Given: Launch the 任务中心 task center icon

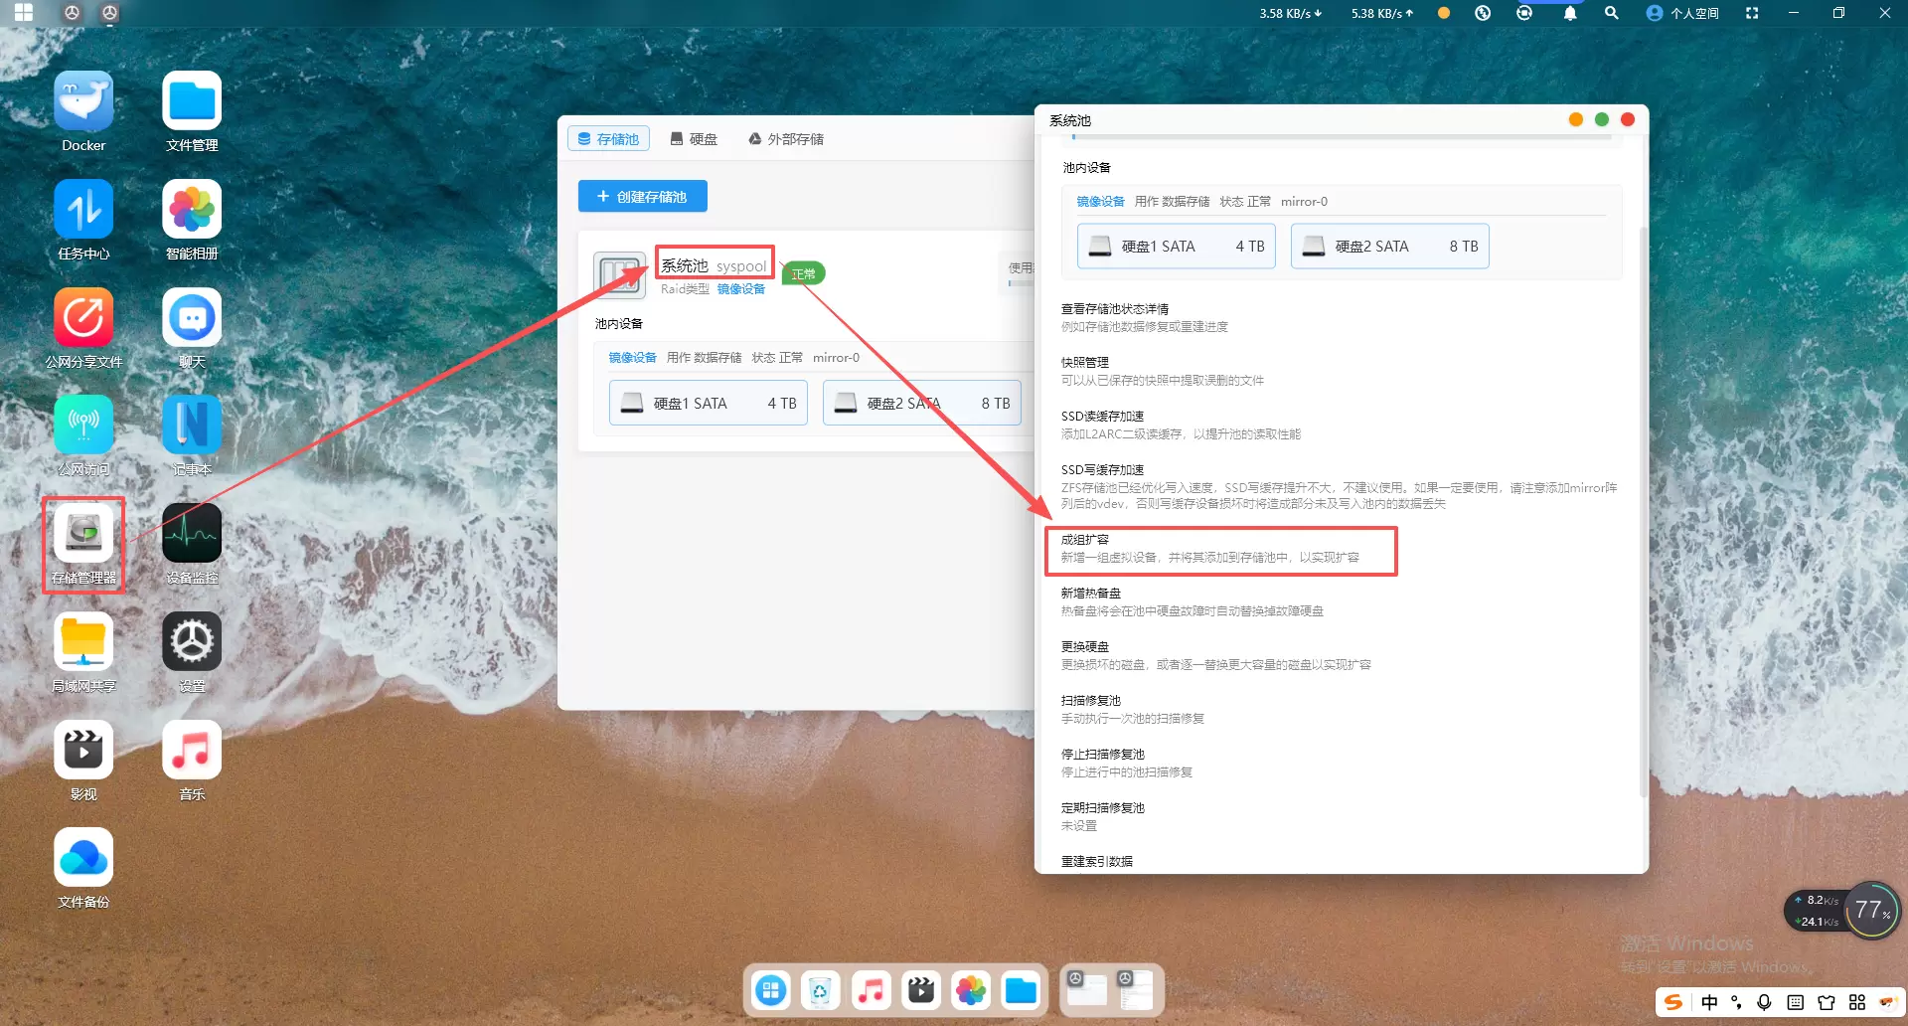Looking at the screenshot, I should point(83,210).
